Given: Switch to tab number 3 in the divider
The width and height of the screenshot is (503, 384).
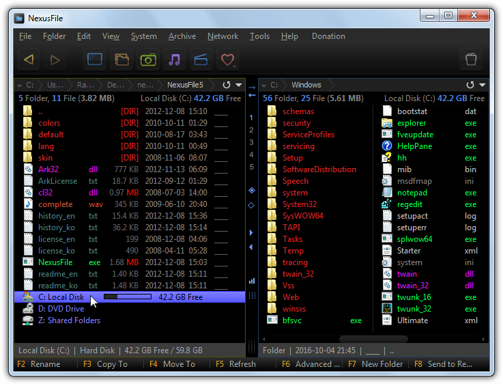Looking at the screenshot, I should click(251, 142).
